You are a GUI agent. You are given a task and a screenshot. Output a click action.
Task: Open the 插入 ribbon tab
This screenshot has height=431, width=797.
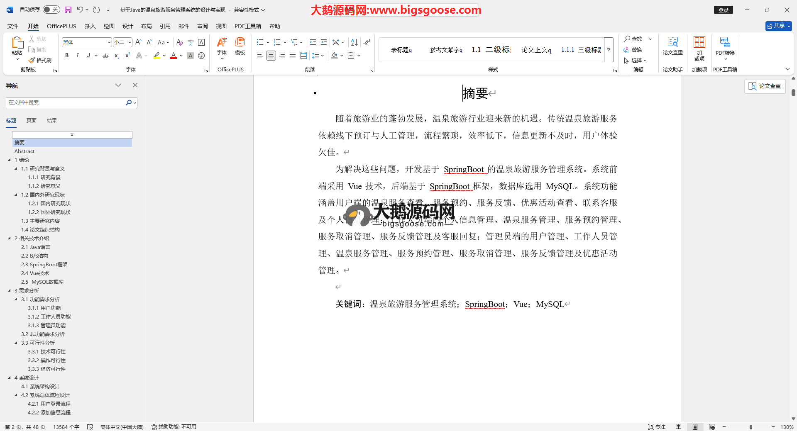90,26
